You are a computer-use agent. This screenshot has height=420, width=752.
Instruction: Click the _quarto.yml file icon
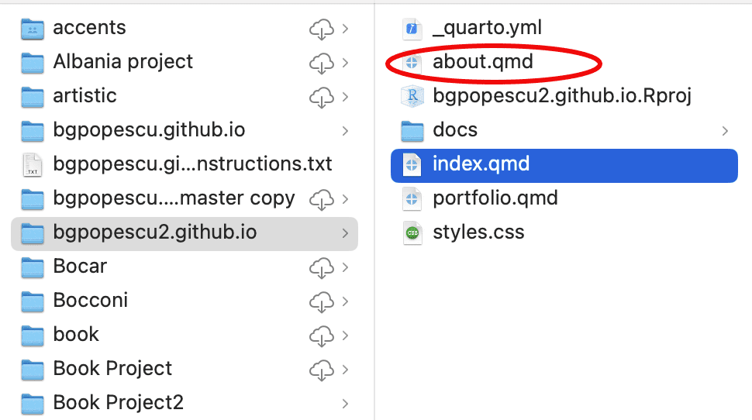412,29
